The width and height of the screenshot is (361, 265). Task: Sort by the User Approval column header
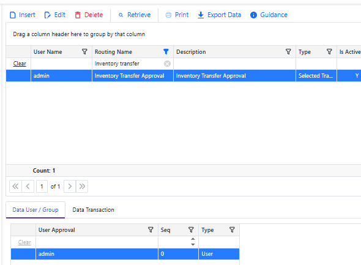tap(57, 230)
